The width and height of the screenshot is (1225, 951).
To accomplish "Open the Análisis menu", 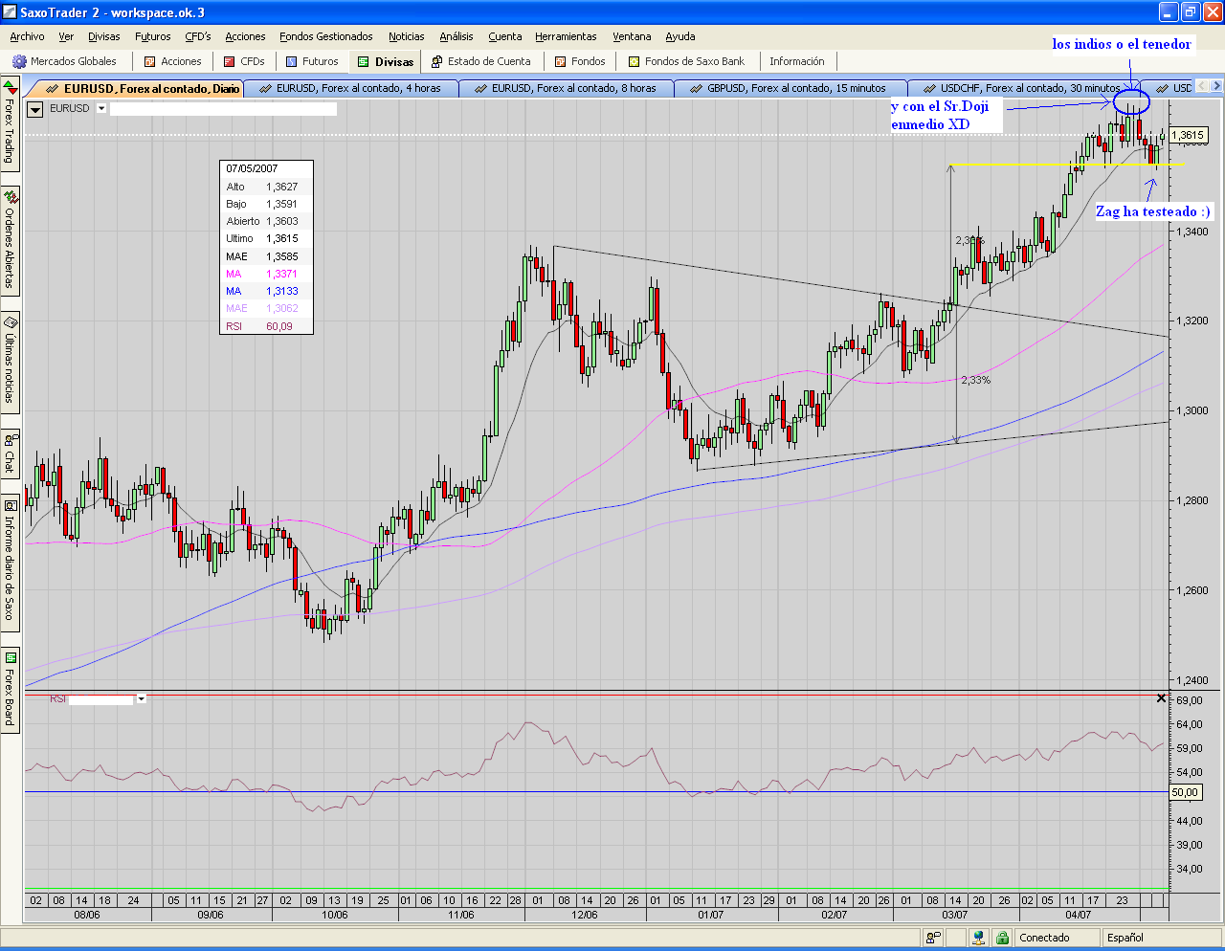I will pos(456,36).
